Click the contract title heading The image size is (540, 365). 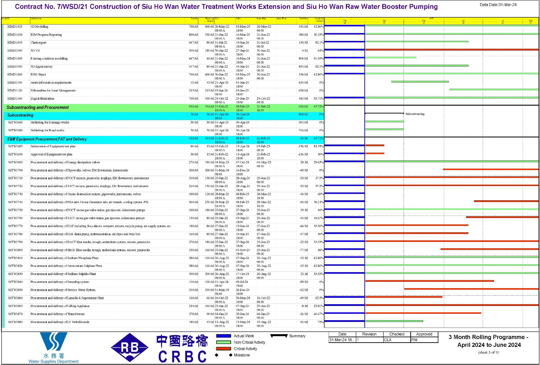click(x=226, y=7)
